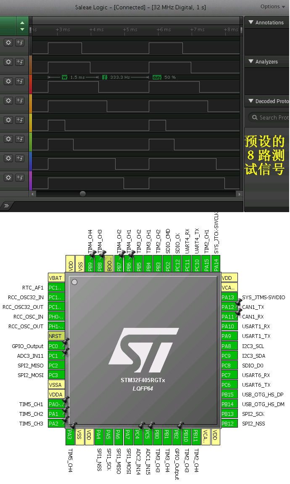Collapse the Analyzers panel

[x=251, y=61]
